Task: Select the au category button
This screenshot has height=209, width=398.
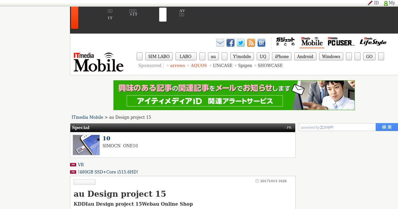Action: tap(213, 56)
